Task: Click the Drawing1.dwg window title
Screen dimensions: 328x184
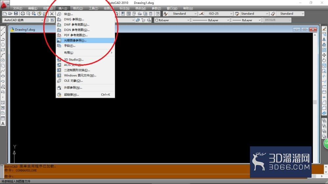Action: [25, 30]
